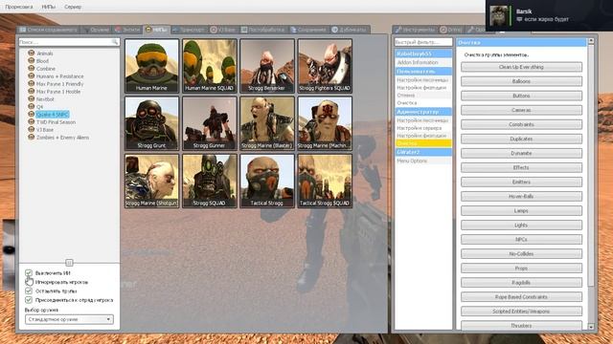Image resolution: width=613 pixels, height=344 pixels.
Task: Select the Zombies + Enemy Aliens icon
Action: point(32,137)
